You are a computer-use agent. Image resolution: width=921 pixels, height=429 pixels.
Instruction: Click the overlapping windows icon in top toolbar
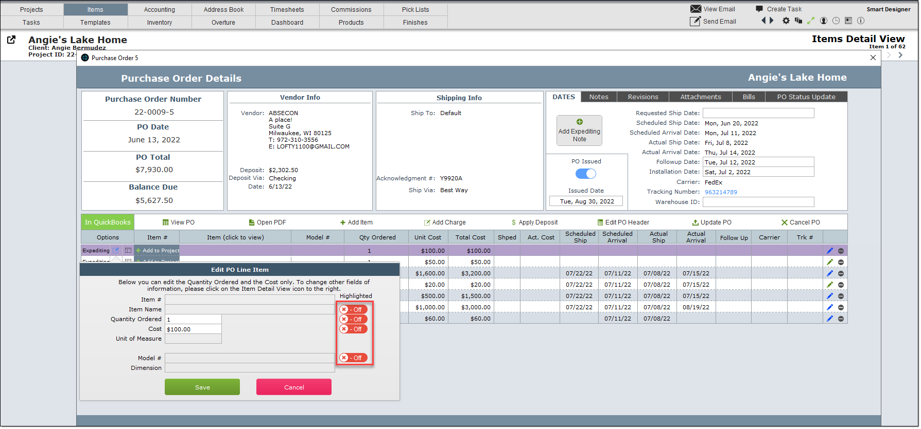[x=798, y=21]
